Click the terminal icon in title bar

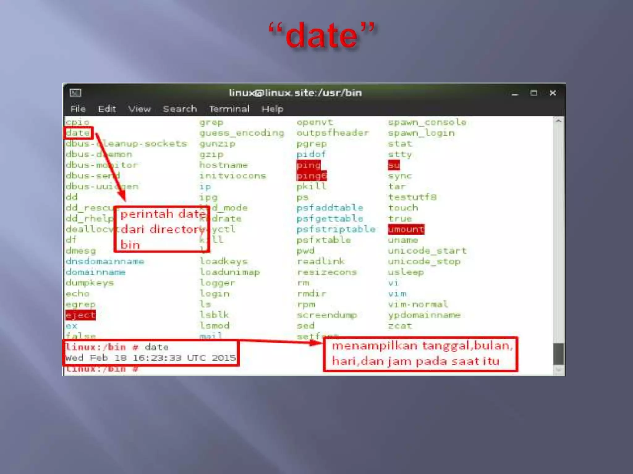[x=75, y=93]
